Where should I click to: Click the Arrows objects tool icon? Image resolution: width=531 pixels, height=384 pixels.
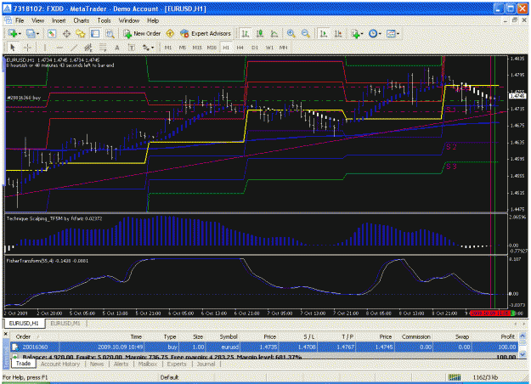click(145, 48)
